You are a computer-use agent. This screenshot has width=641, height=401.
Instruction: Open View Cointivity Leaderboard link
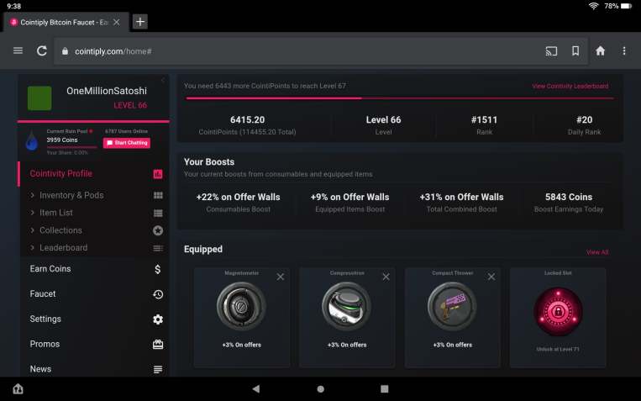570,86
